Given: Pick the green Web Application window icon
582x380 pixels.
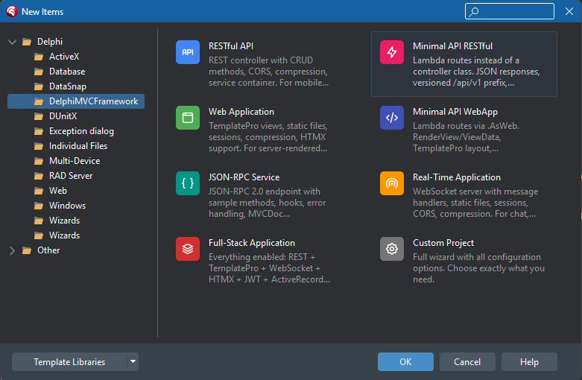Looking at the screenshot, I should coord(188,118).
